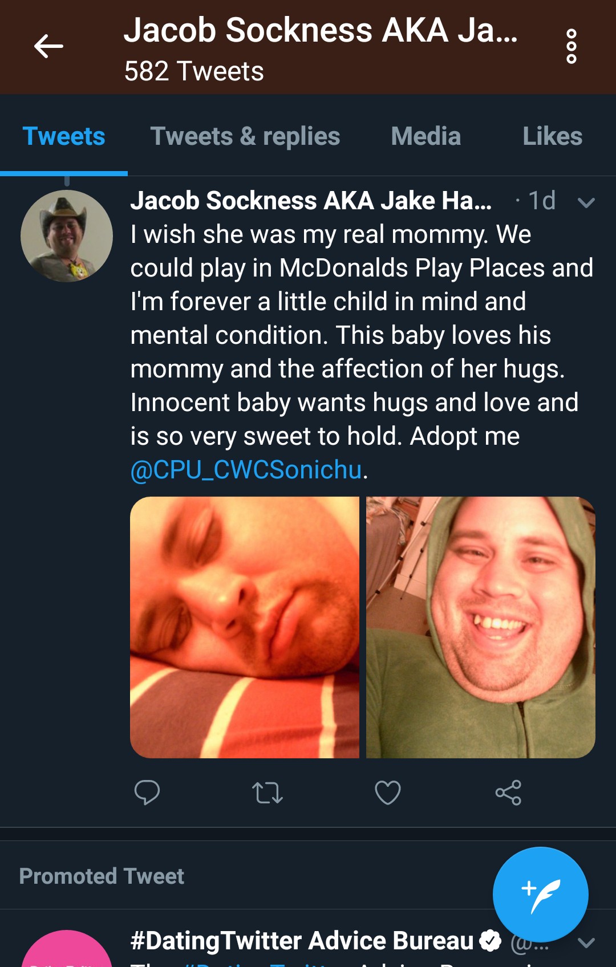
Task: Tap the retweet arrows icon
Action: pos(268,793)
